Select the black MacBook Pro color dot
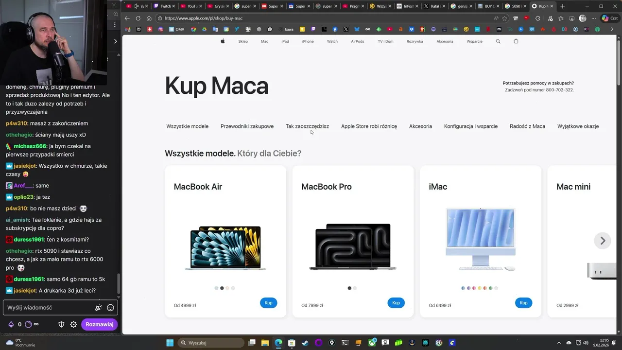622x350 pixels. coord(349,288)
